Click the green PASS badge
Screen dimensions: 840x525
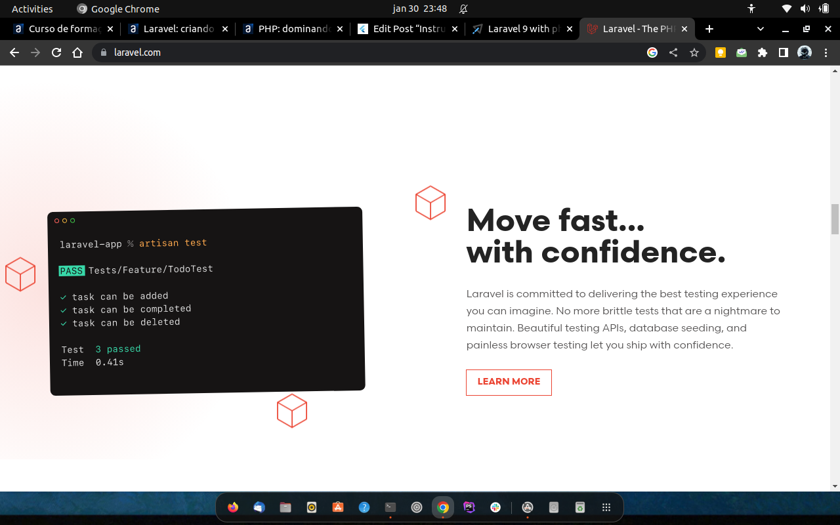pyautogui.click(x=72, y=270)
